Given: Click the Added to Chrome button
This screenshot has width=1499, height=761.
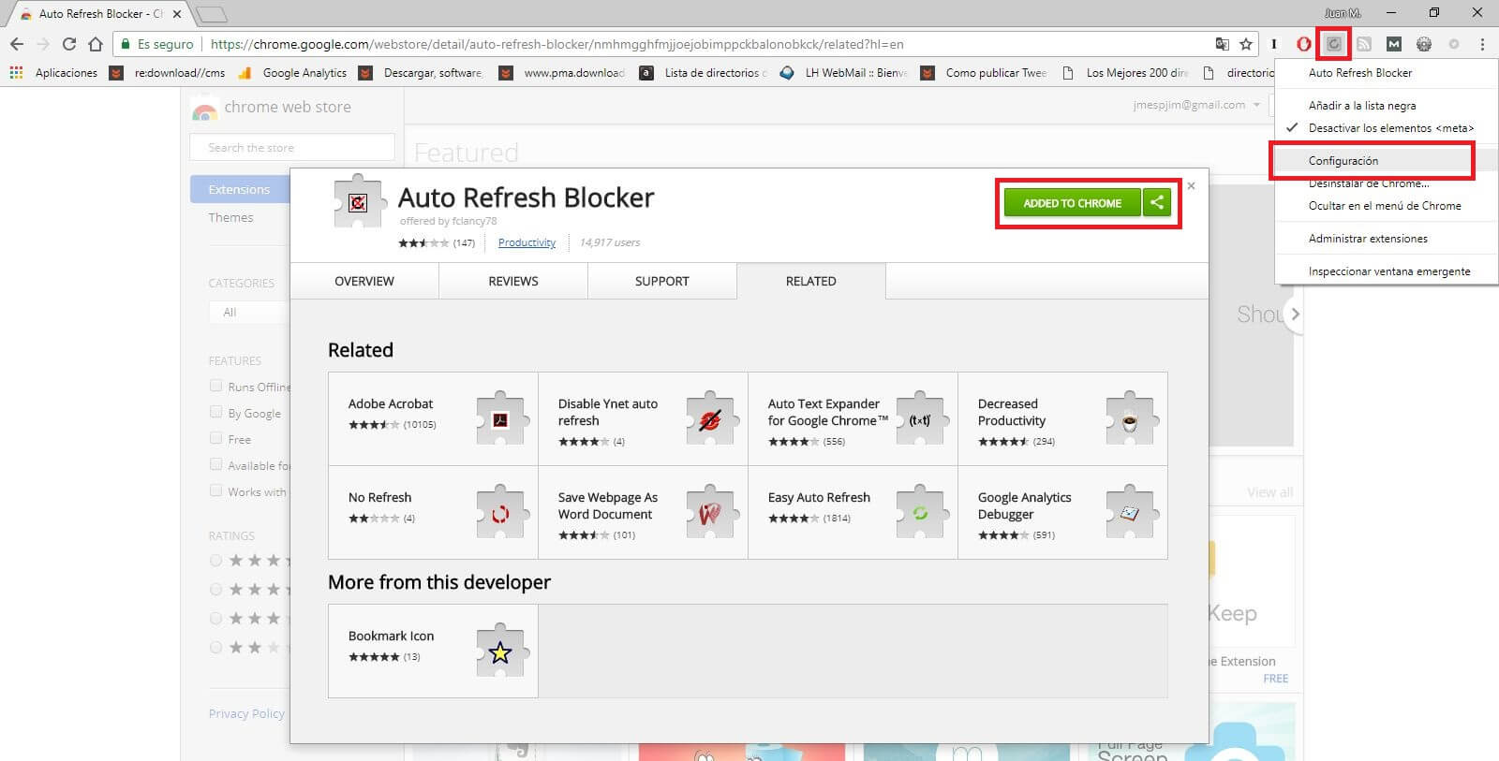Looking at the screenshot, I should tap(1072, 203).
